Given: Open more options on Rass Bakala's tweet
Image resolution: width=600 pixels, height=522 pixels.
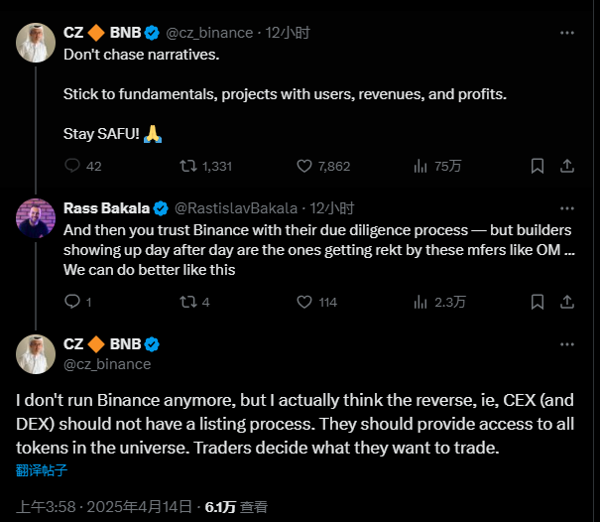Looking at the screenshot, I should pos(566,207).
